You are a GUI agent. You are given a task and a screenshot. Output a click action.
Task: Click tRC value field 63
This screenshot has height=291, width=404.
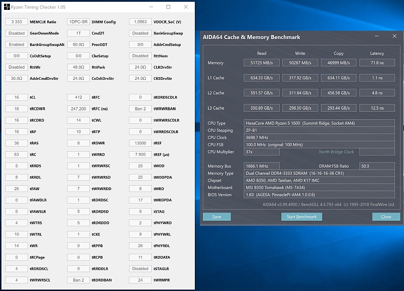(17, 154)
